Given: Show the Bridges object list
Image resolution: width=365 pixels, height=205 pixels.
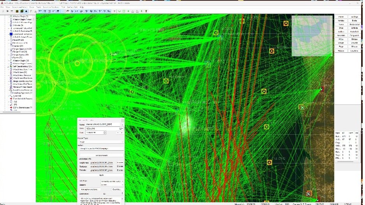Looking at the screenshot, I should 354,39.
